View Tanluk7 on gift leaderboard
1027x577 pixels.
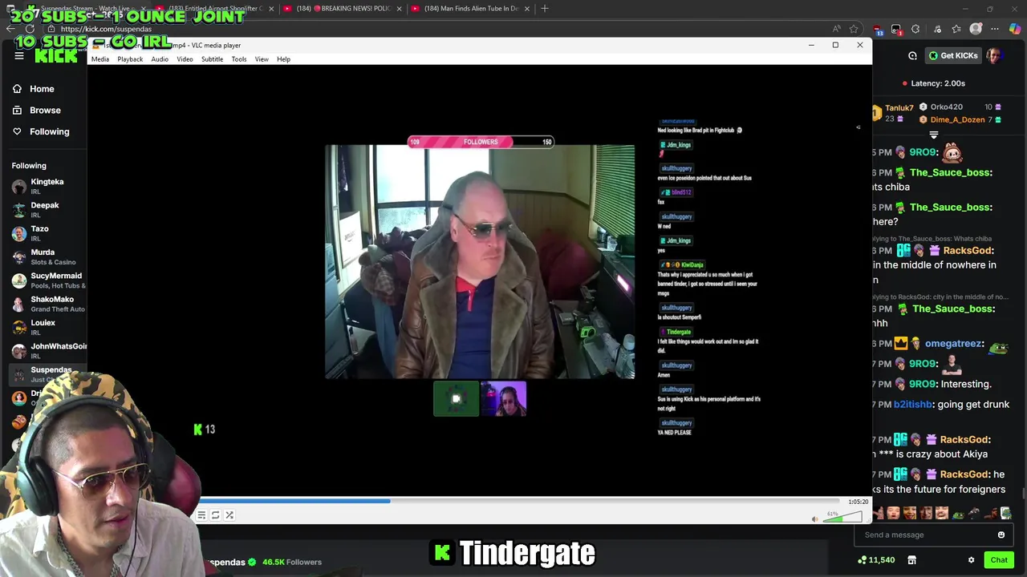coord(892,113)
